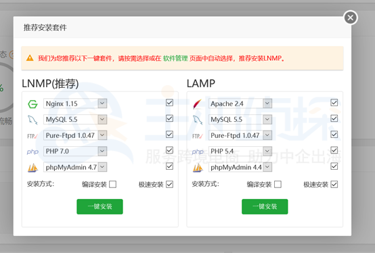Screen dimensions: 375x253
Task: Uncheck the Nginx 1.15 checkbox
Action: tap(169, 103)
